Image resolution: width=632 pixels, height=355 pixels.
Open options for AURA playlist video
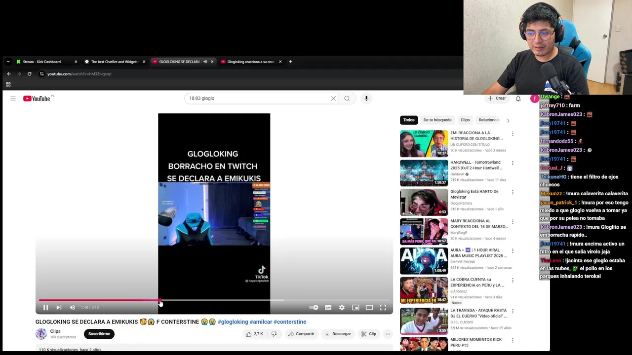click(513, 251)
